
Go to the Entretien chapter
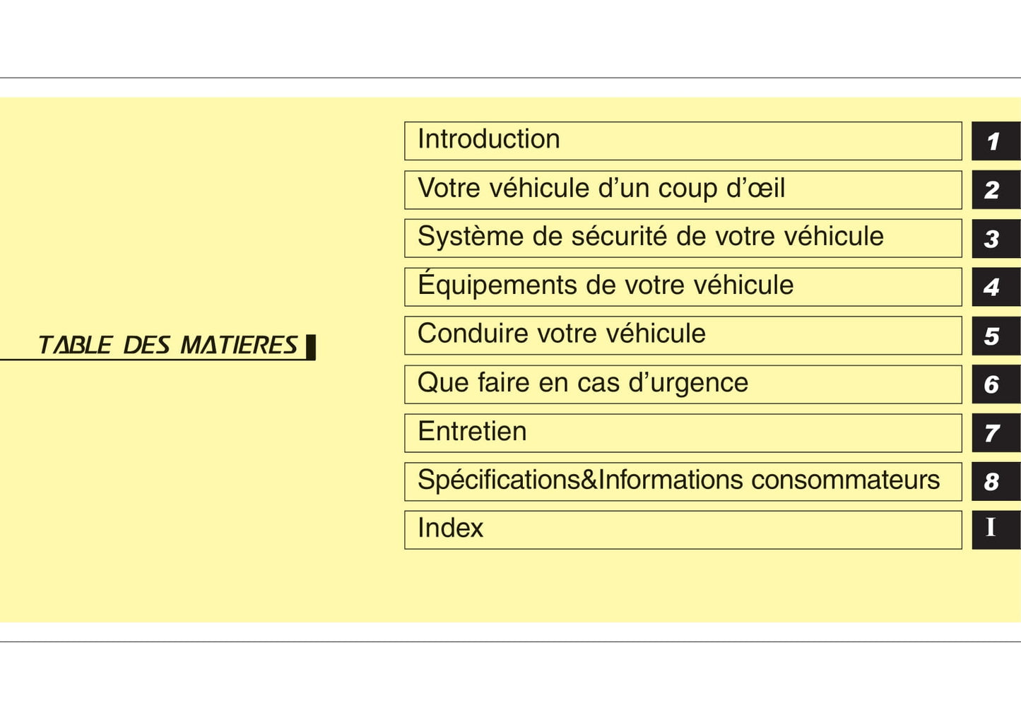click(683, 432)
